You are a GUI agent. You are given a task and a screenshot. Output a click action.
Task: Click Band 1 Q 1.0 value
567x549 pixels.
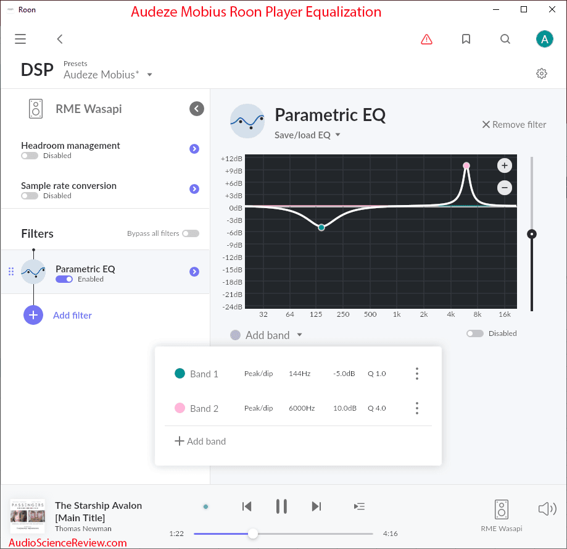pos(377,374)
